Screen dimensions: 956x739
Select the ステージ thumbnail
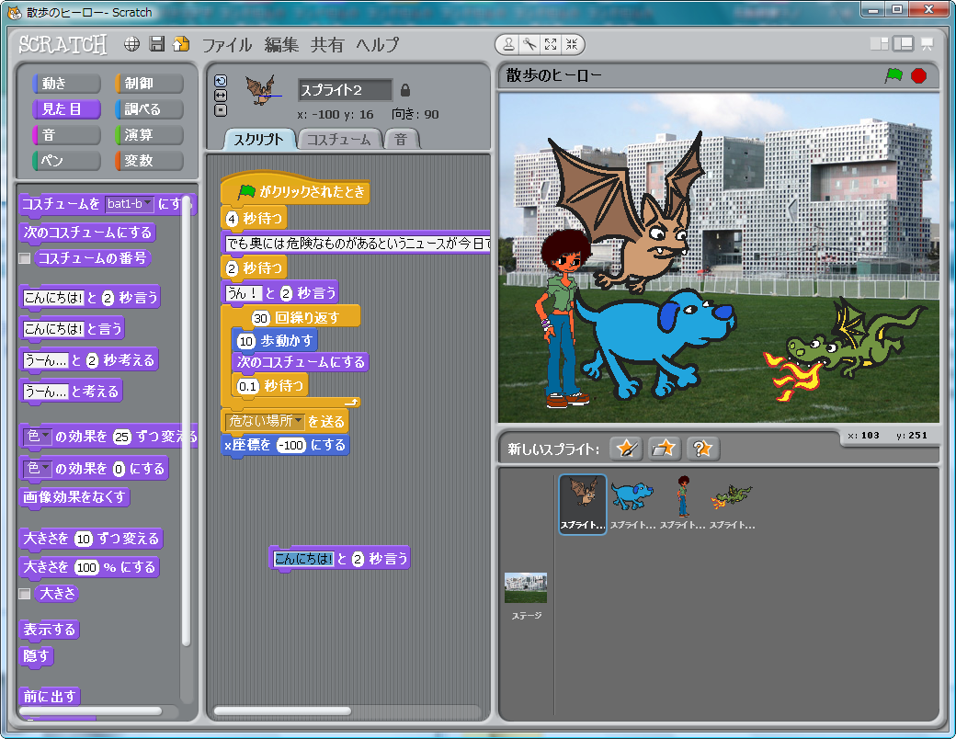[x=526, y=596]
